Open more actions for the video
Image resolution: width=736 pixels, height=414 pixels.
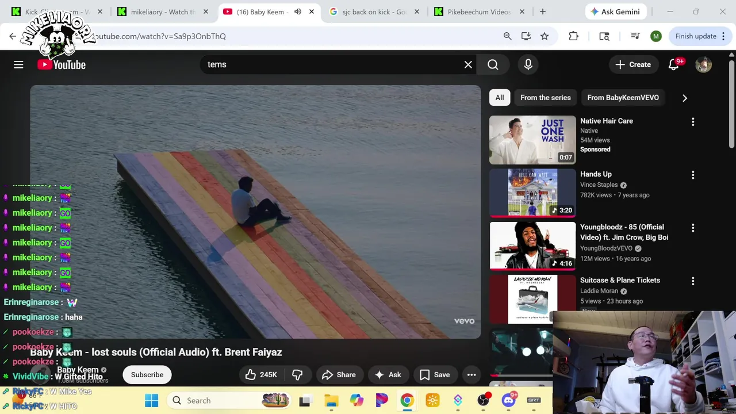tap(471, 374)
